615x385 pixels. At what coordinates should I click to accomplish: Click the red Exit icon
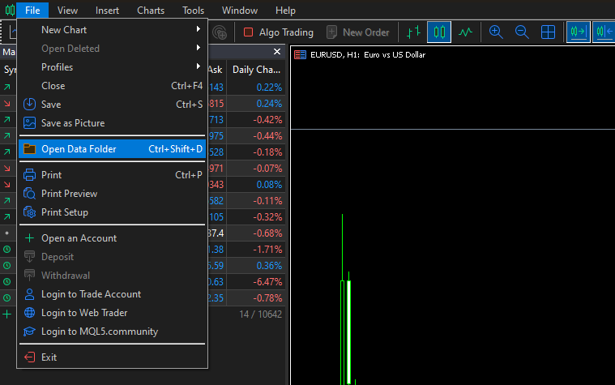(x=29, y=357)
